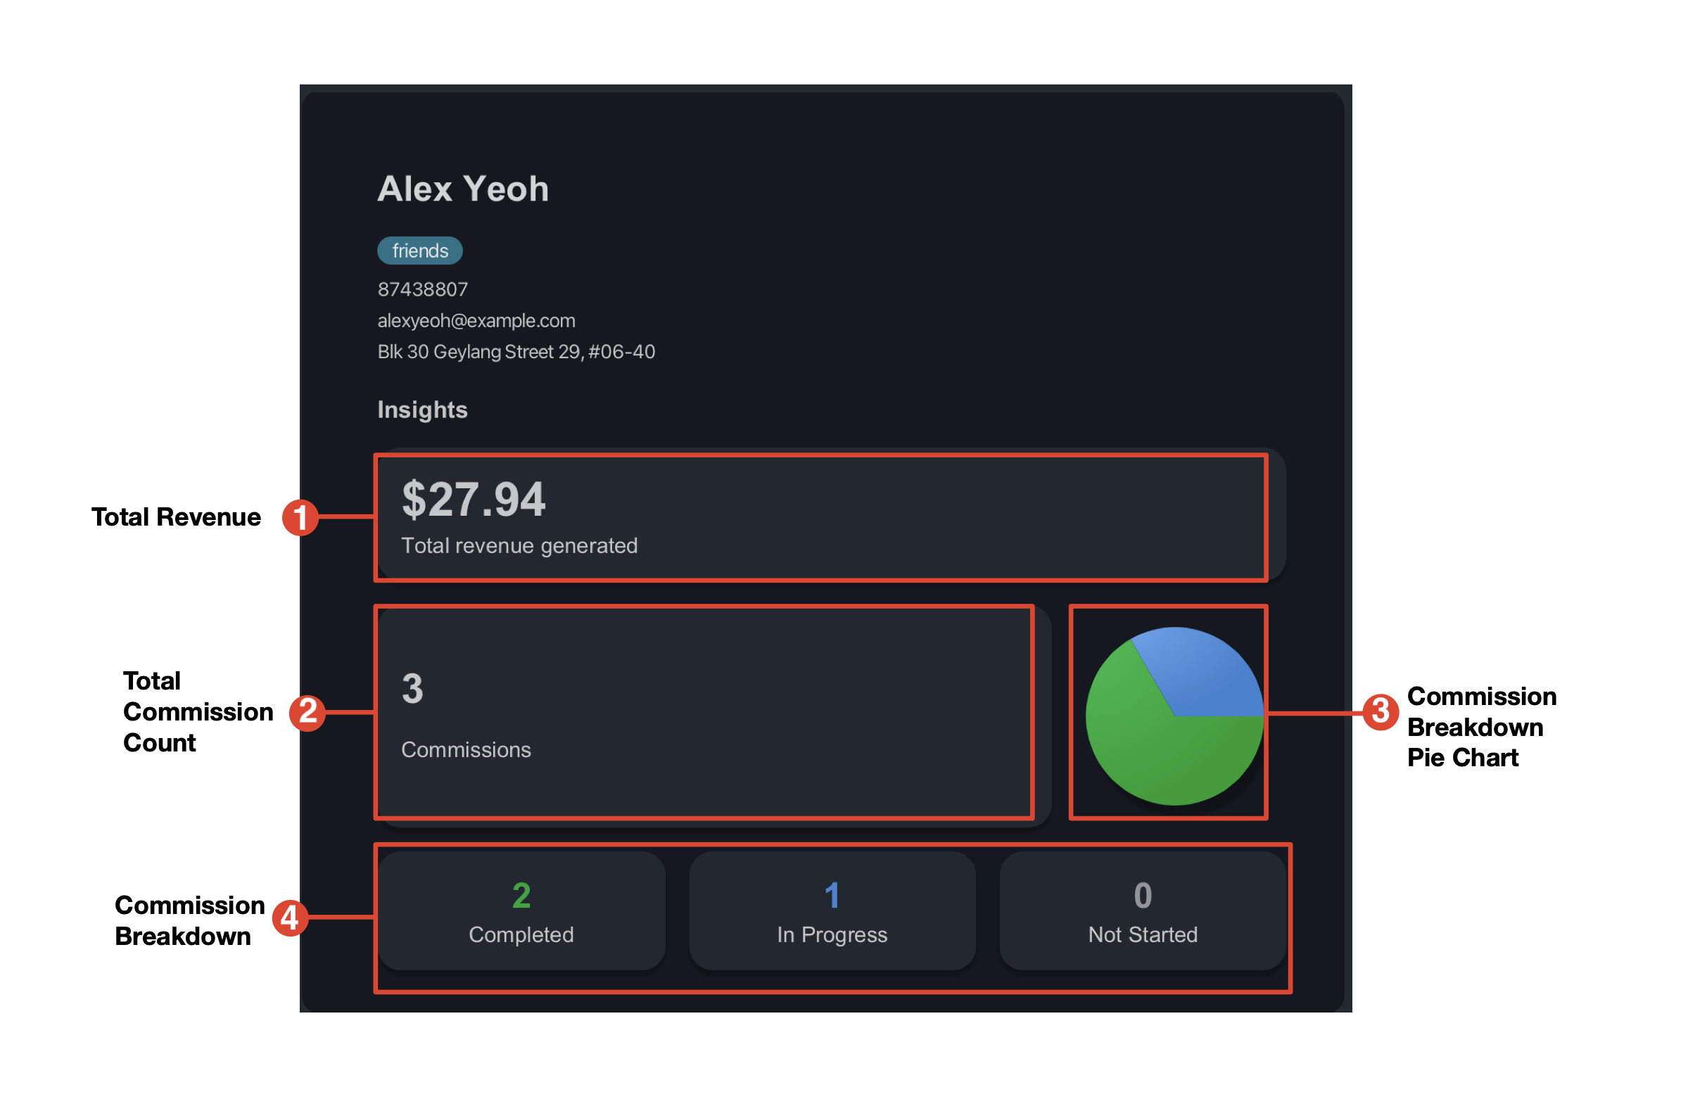Select the Not Started commissions card

coord(1143,911)
